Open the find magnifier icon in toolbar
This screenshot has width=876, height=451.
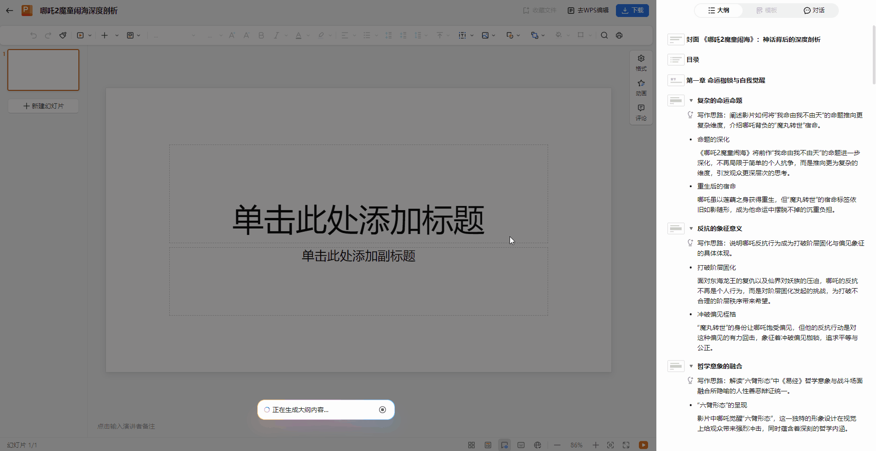point(604,35)
